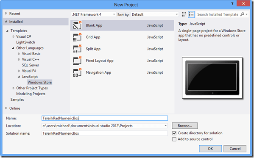The height and width of the screenshot is (158, 254).
Task: Expand the Recent section
Action: (x=6, y=14)
